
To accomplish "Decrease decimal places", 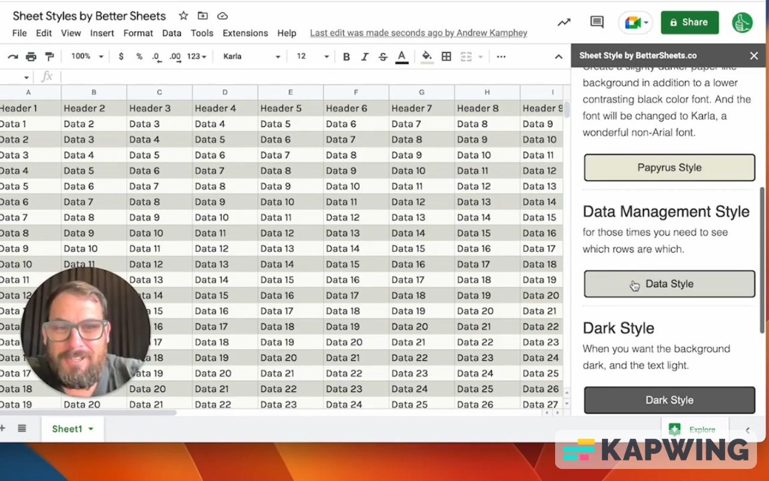I will 156,57.
